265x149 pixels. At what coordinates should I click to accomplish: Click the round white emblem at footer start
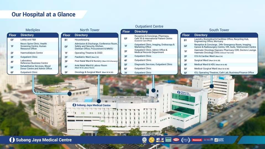144,140
